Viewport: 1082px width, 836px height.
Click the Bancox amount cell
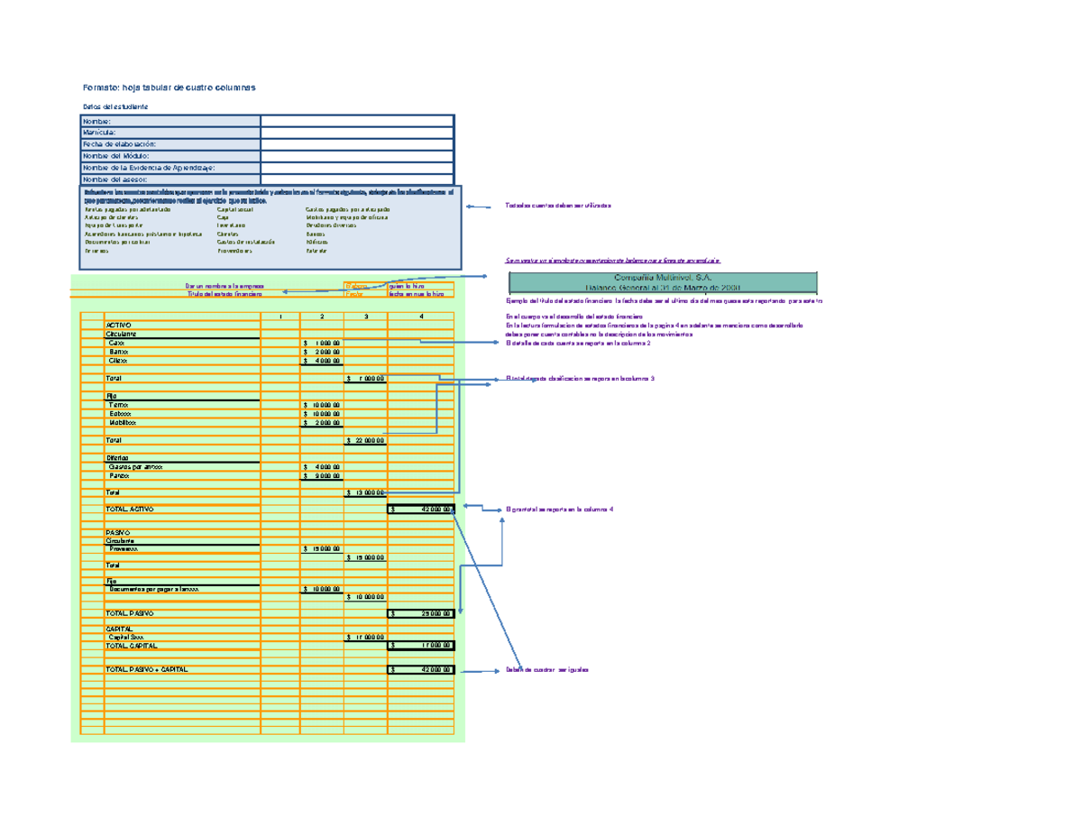point(323,353)
